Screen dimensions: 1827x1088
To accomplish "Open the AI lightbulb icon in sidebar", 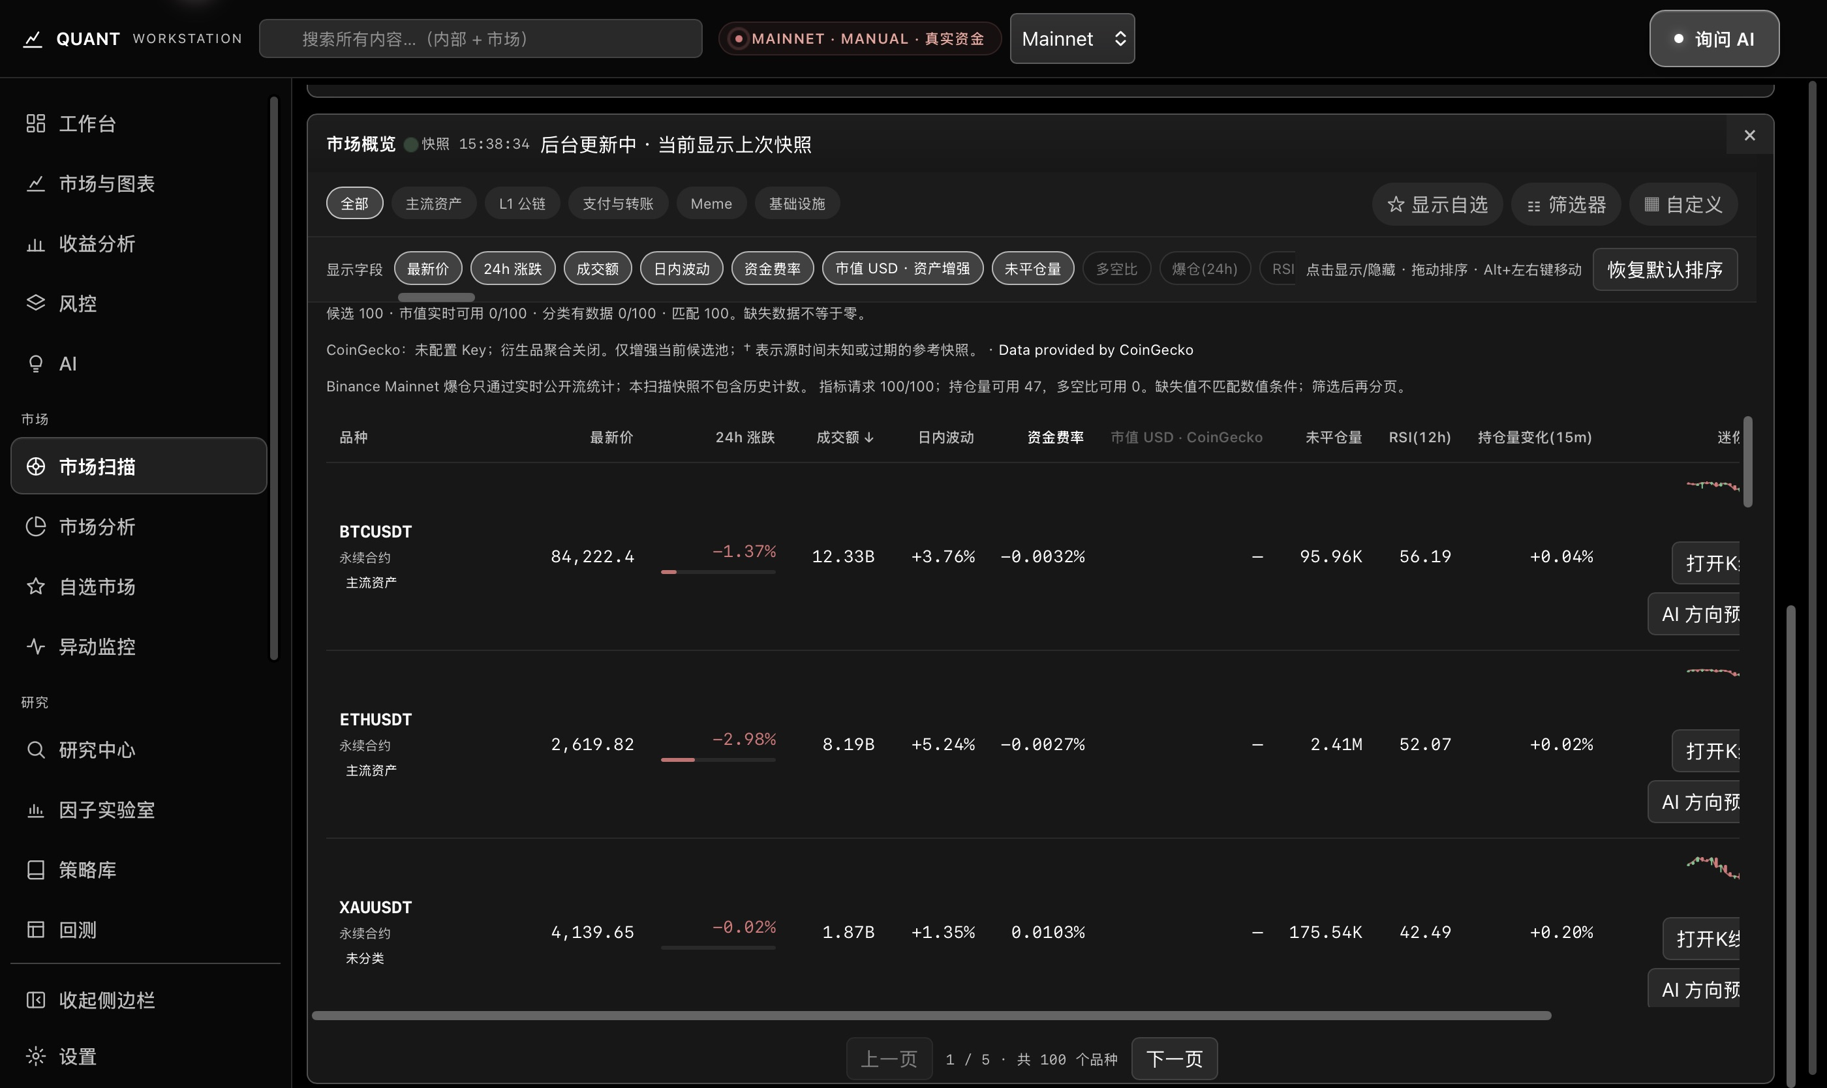I will [x=35, y=363].
